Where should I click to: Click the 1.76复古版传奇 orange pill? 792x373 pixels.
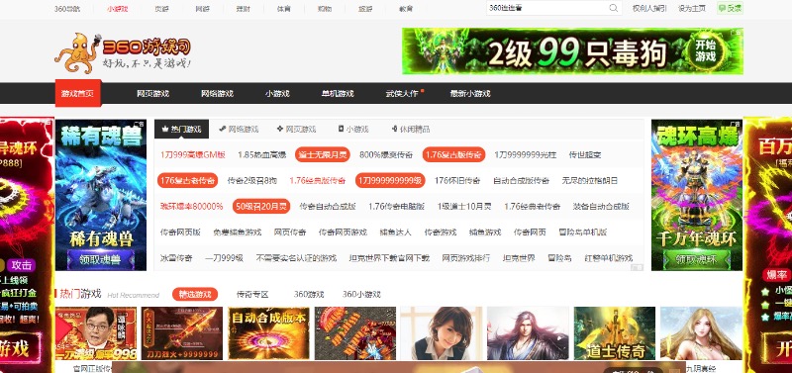point(453,155)
